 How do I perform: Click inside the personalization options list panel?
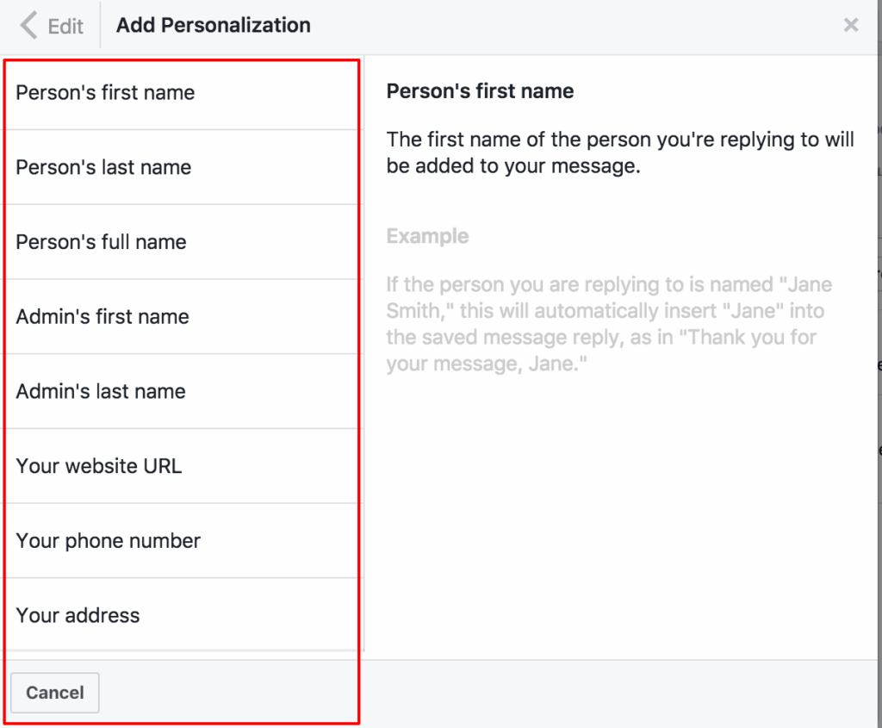coord(181,345)
